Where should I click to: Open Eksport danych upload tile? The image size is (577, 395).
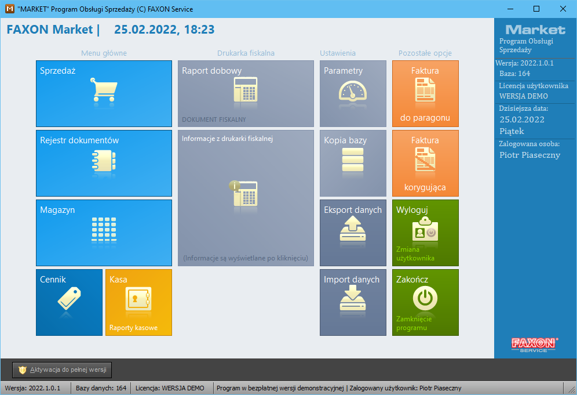[353, 233]
